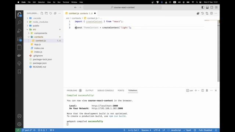
Task: Open the timeline history icon in editor toolbar
Action: (202, 13)
